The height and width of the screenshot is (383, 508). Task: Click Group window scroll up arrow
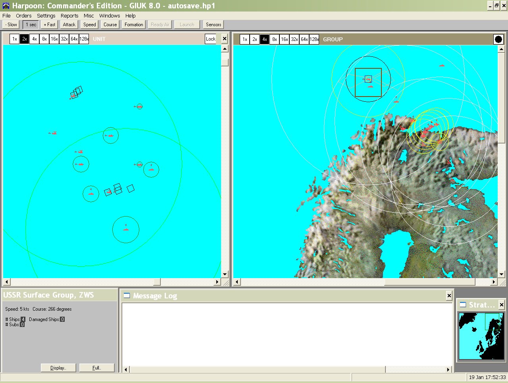pos(502,49)
